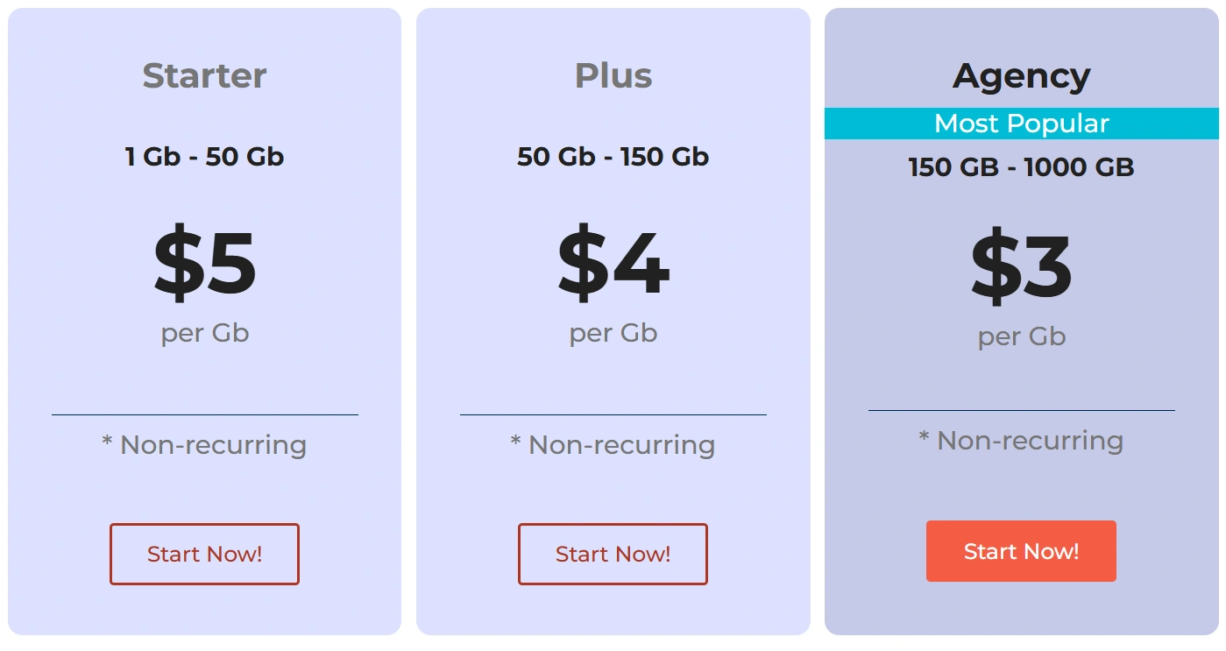This screenshot has height=651, width=1226.
Task: Select the Starter plan heading
Action: coord(204,75)
